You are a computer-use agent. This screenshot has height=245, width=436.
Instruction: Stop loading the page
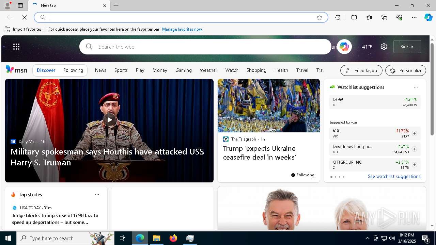(x=25, y=17)
